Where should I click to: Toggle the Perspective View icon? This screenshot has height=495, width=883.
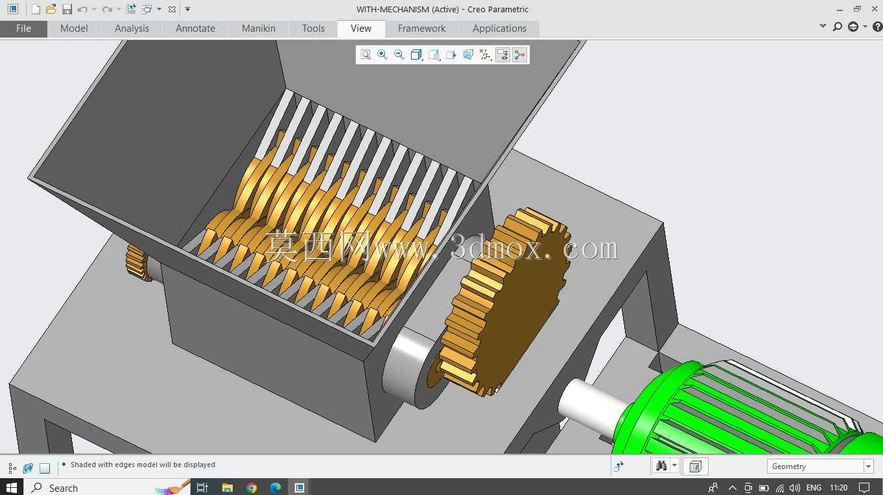(468, 55)
